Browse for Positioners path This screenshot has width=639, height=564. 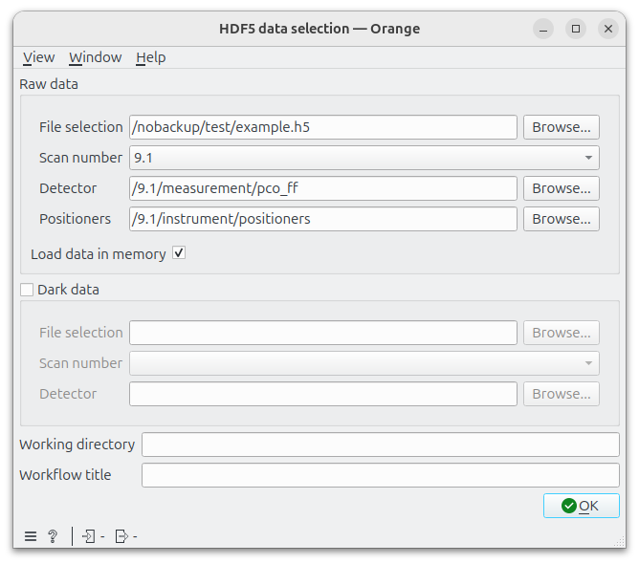562,219
